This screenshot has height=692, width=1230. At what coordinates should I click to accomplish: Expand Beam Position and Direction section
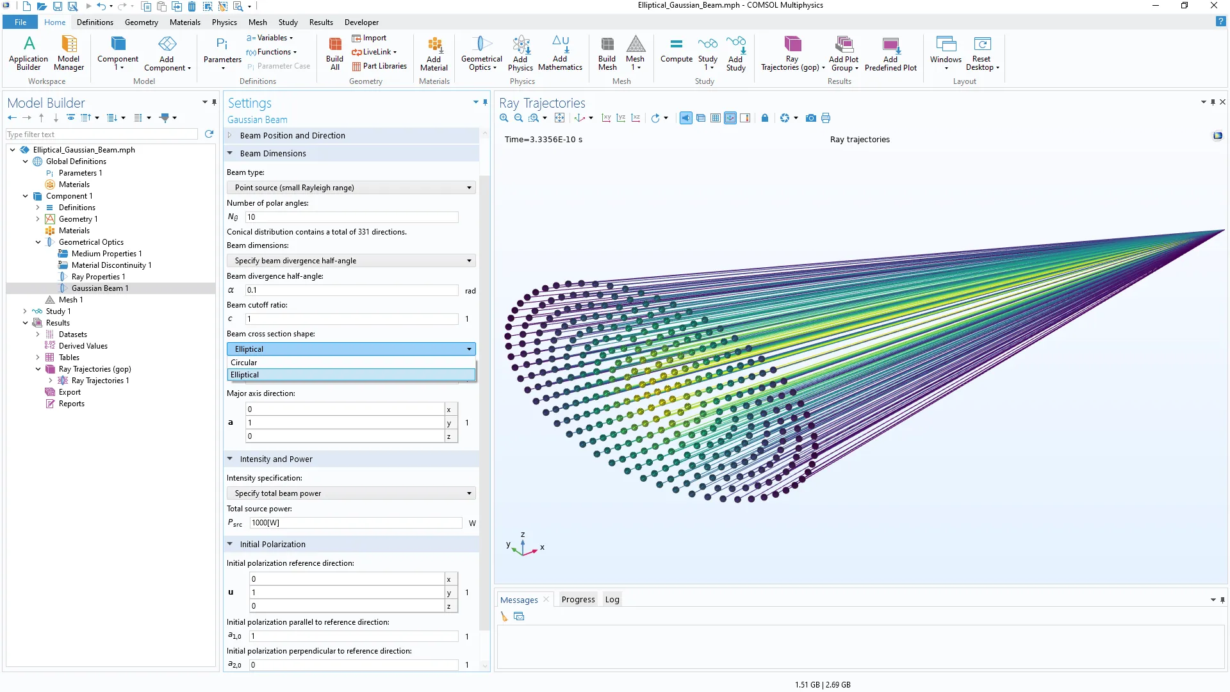pyautogui.click(x=293, y=136)
